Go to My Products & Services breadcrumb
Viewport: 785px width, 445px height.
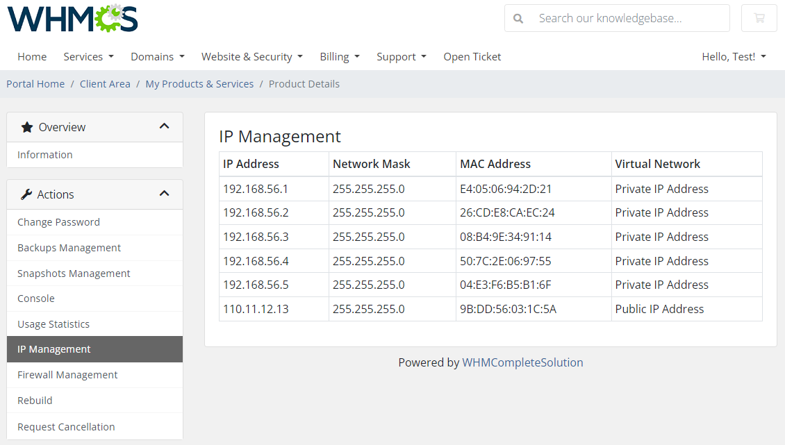point(199,83)
